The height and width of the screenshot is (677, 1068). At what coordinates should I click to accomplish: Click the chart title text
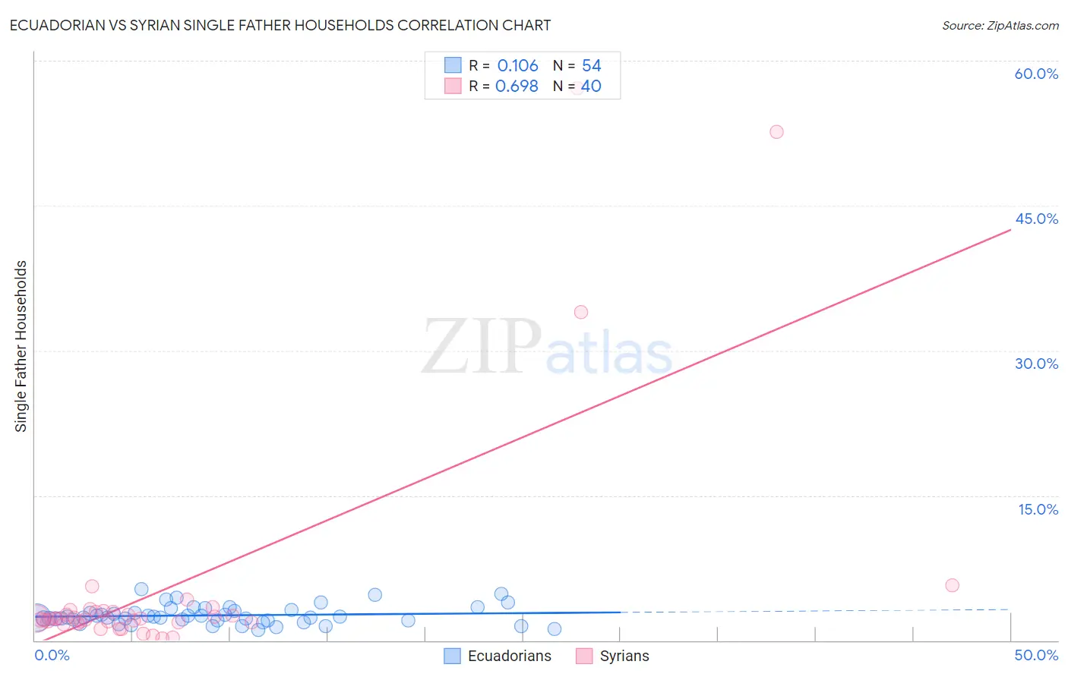click(280, 25)
